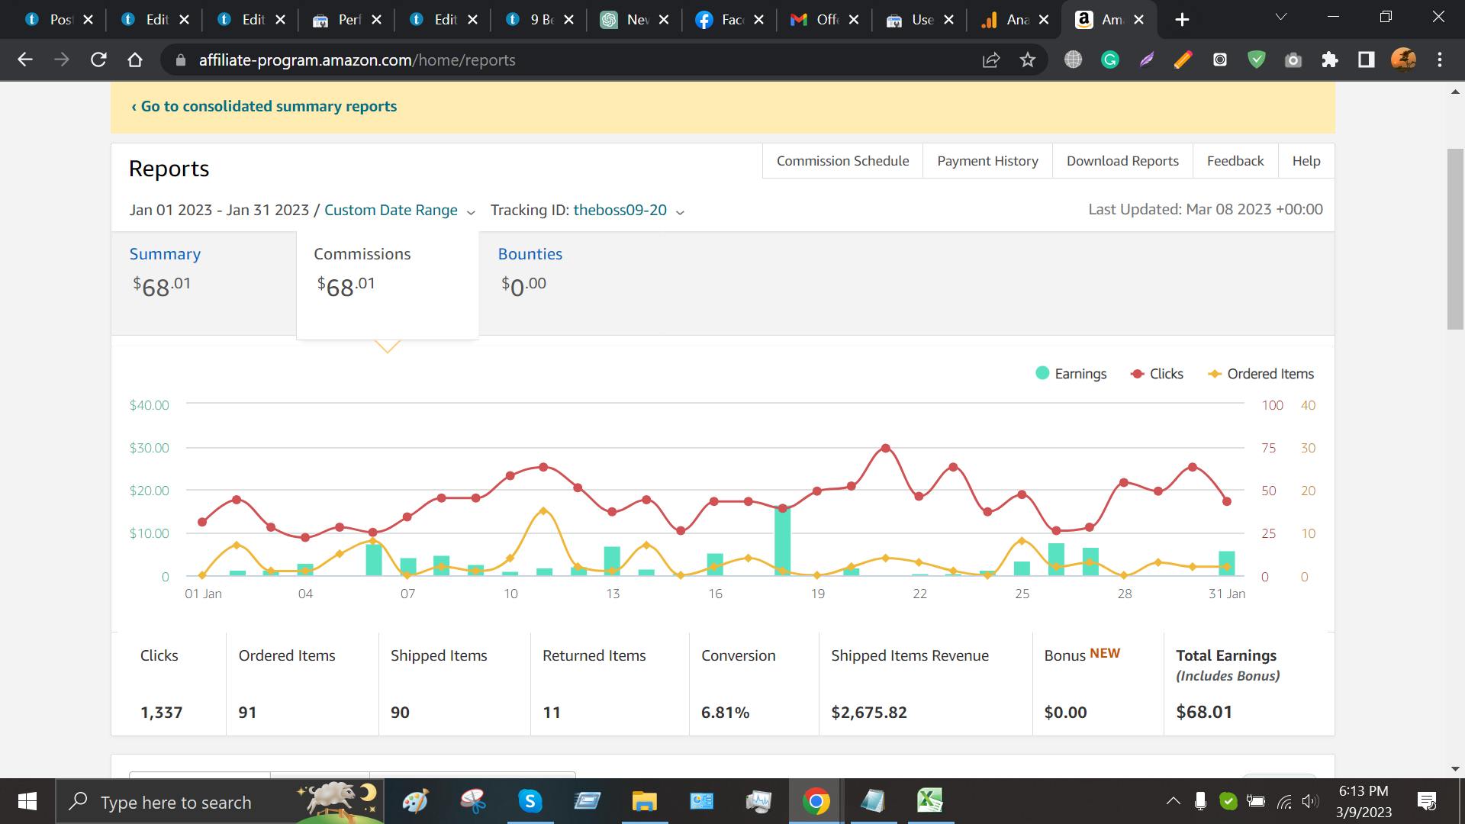
Task: Open the screenshot camera extension
Action: click(1293, 60)
